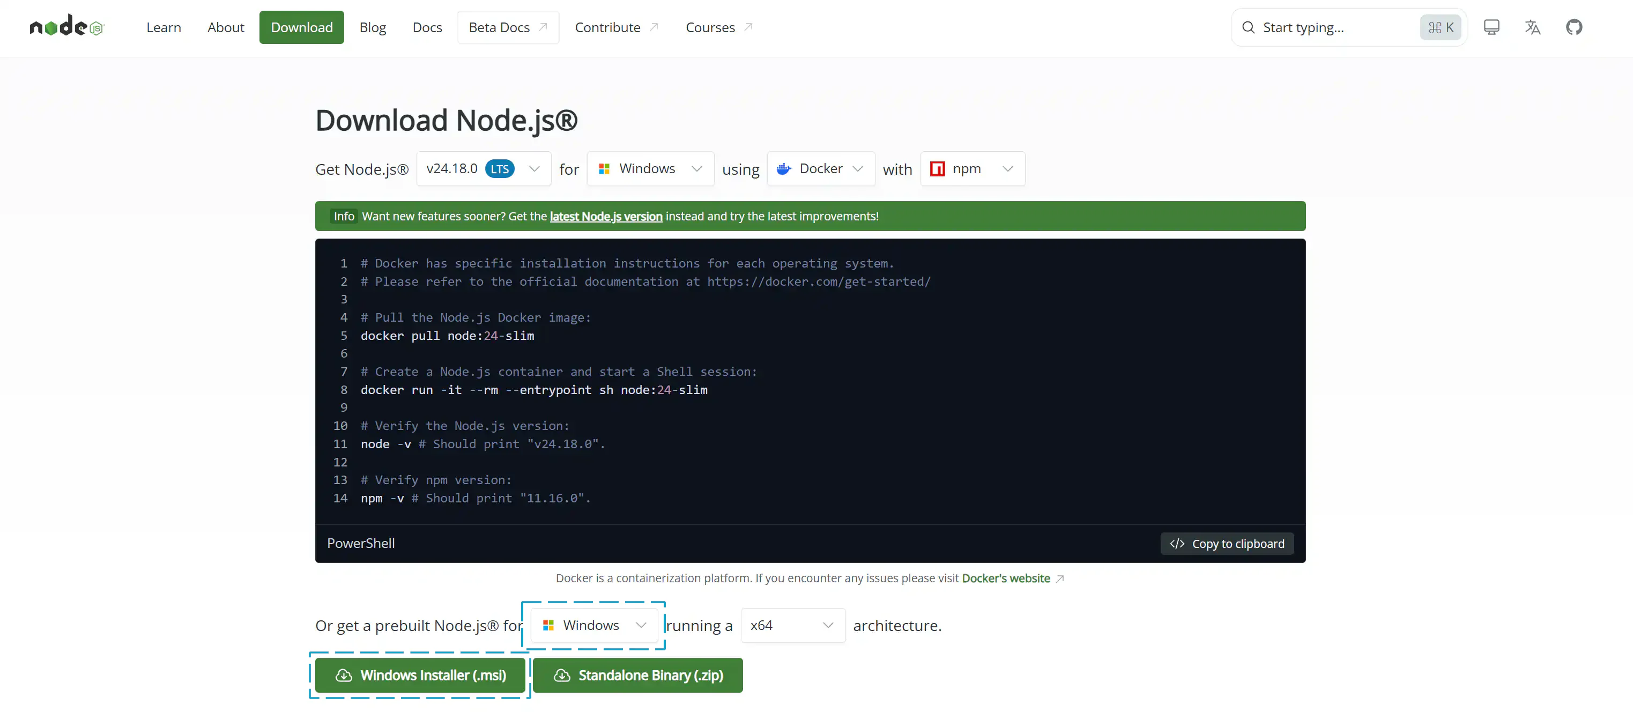
Task: Expand the x64 architecture dropdown
Action: (792, 625)
